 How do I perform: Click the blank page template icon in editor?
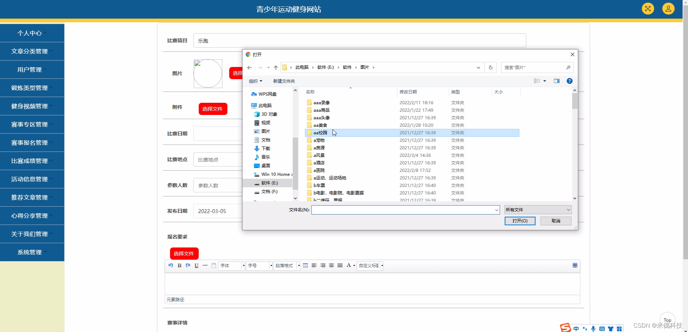pyautogui.click(x=214, y=265)
